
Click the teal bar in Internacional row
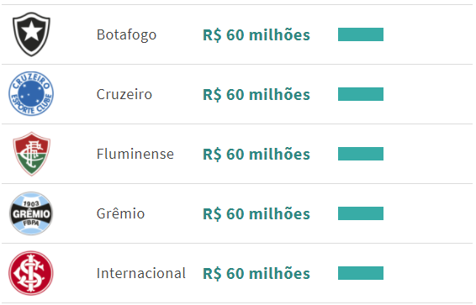tap(361, 273)
